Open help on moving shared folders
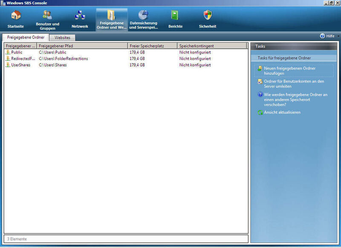Image resolution: width=341 pixels, height=248 pixels. coord(295,99)
